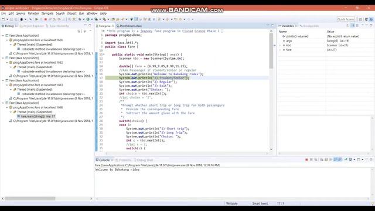Switch to the Console tab
375x211 pixels.
point(104,160)
